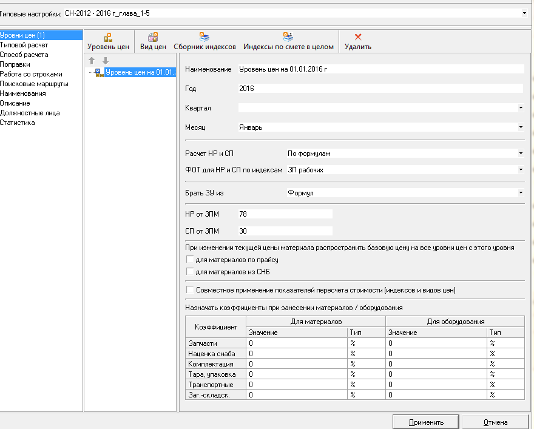534x429 pixels.
Task: Click the Коэффициент column header
Action: tap(216, 327)
